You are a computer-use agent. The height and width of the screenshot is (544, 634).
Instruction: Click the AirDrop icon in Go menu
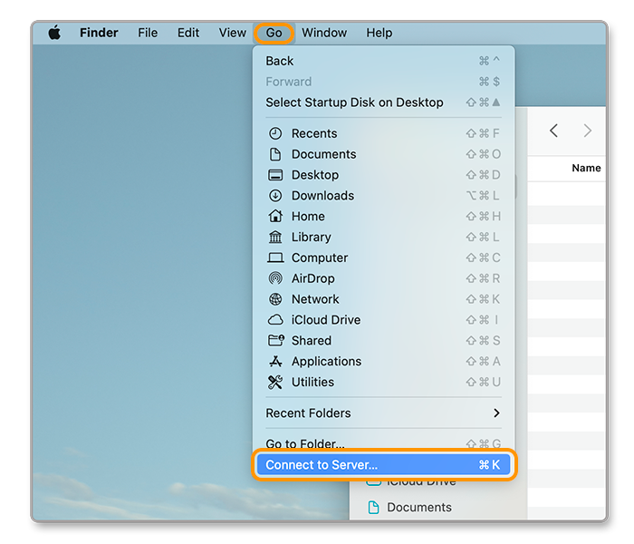click(x=275, y=278)
